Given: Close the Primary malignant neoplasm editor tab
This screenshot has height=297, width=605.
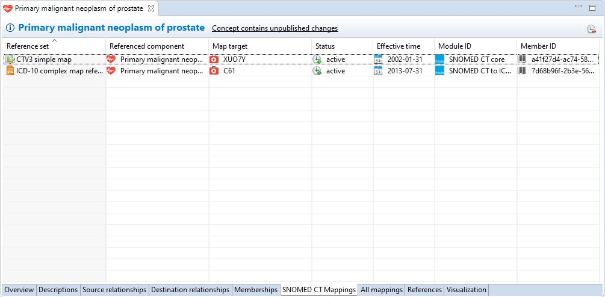Looking at the screenshot, I should coord(151,8).
